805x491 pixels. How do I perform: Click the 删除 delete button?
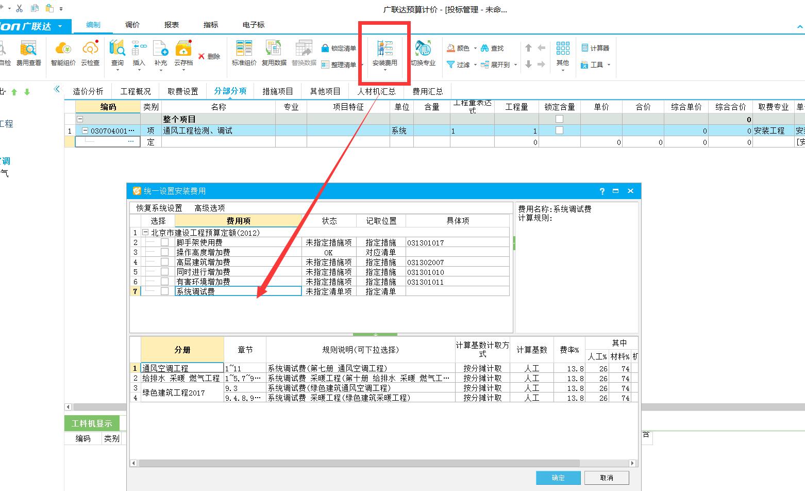(x=209, y=56)
